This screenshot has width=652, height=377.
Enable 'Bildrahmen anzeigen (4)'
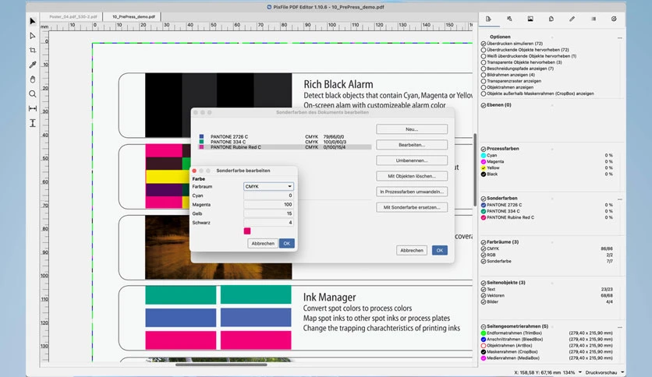pos(484,75)
